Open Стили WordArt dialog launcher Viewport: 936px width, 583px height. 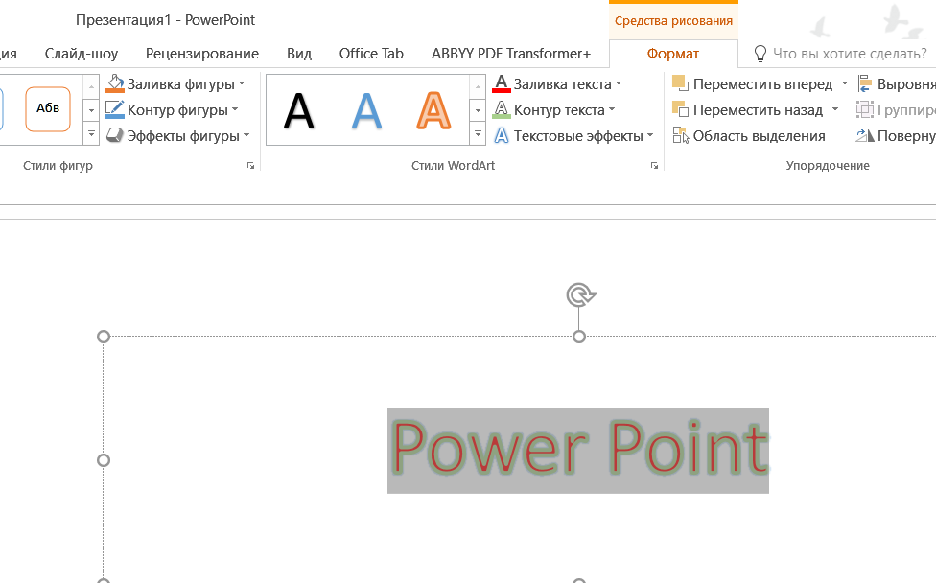(x=654, y=166)
